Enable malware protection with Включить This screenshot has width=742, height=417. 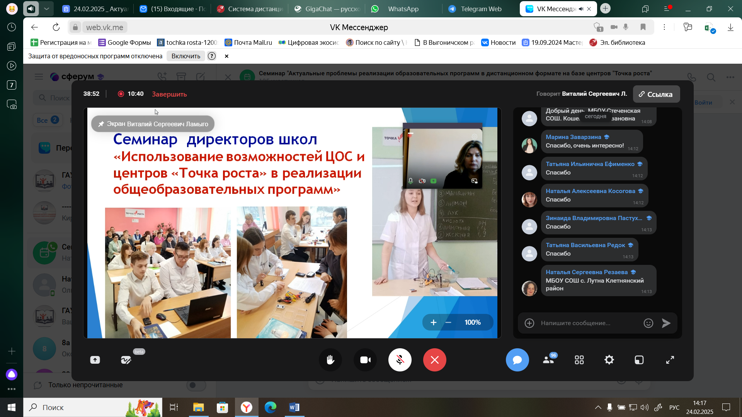coord(186,56)
